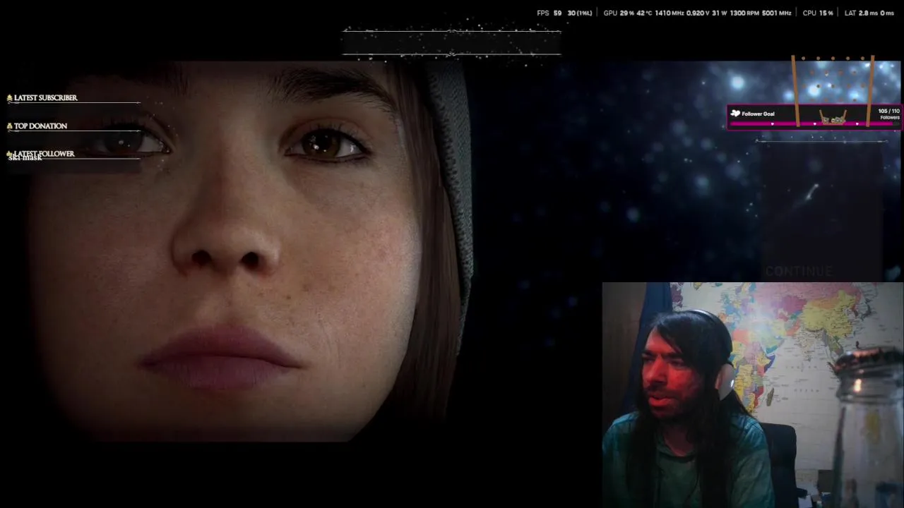Image resolution: width=904 pixels, height=508 pixels.
Task: Click the streamer webcam feed
Action: (752, 395)
